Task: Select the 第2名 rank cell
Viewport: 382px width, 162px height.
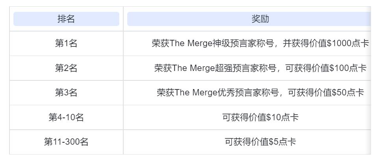Action: click(x=66, y=68)
